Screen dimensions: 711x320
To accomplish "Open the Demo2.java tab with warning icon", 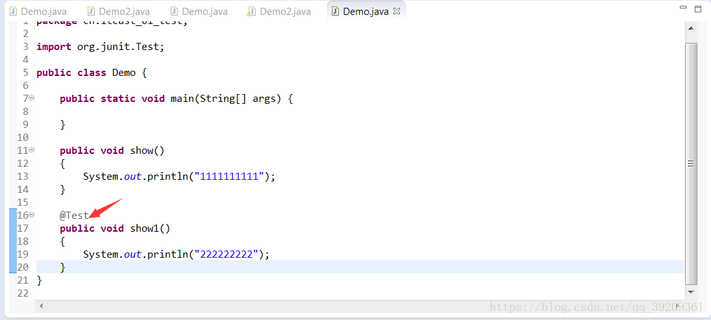I will point(279,11).
